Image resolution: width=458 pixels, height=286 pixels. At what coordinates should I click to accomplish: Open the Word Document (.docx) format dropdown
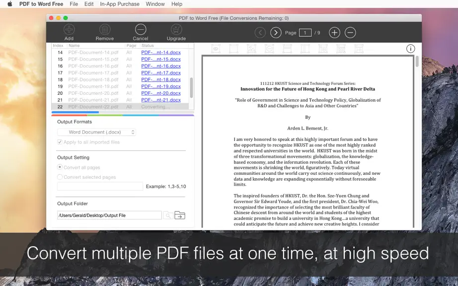pos(97,132)
